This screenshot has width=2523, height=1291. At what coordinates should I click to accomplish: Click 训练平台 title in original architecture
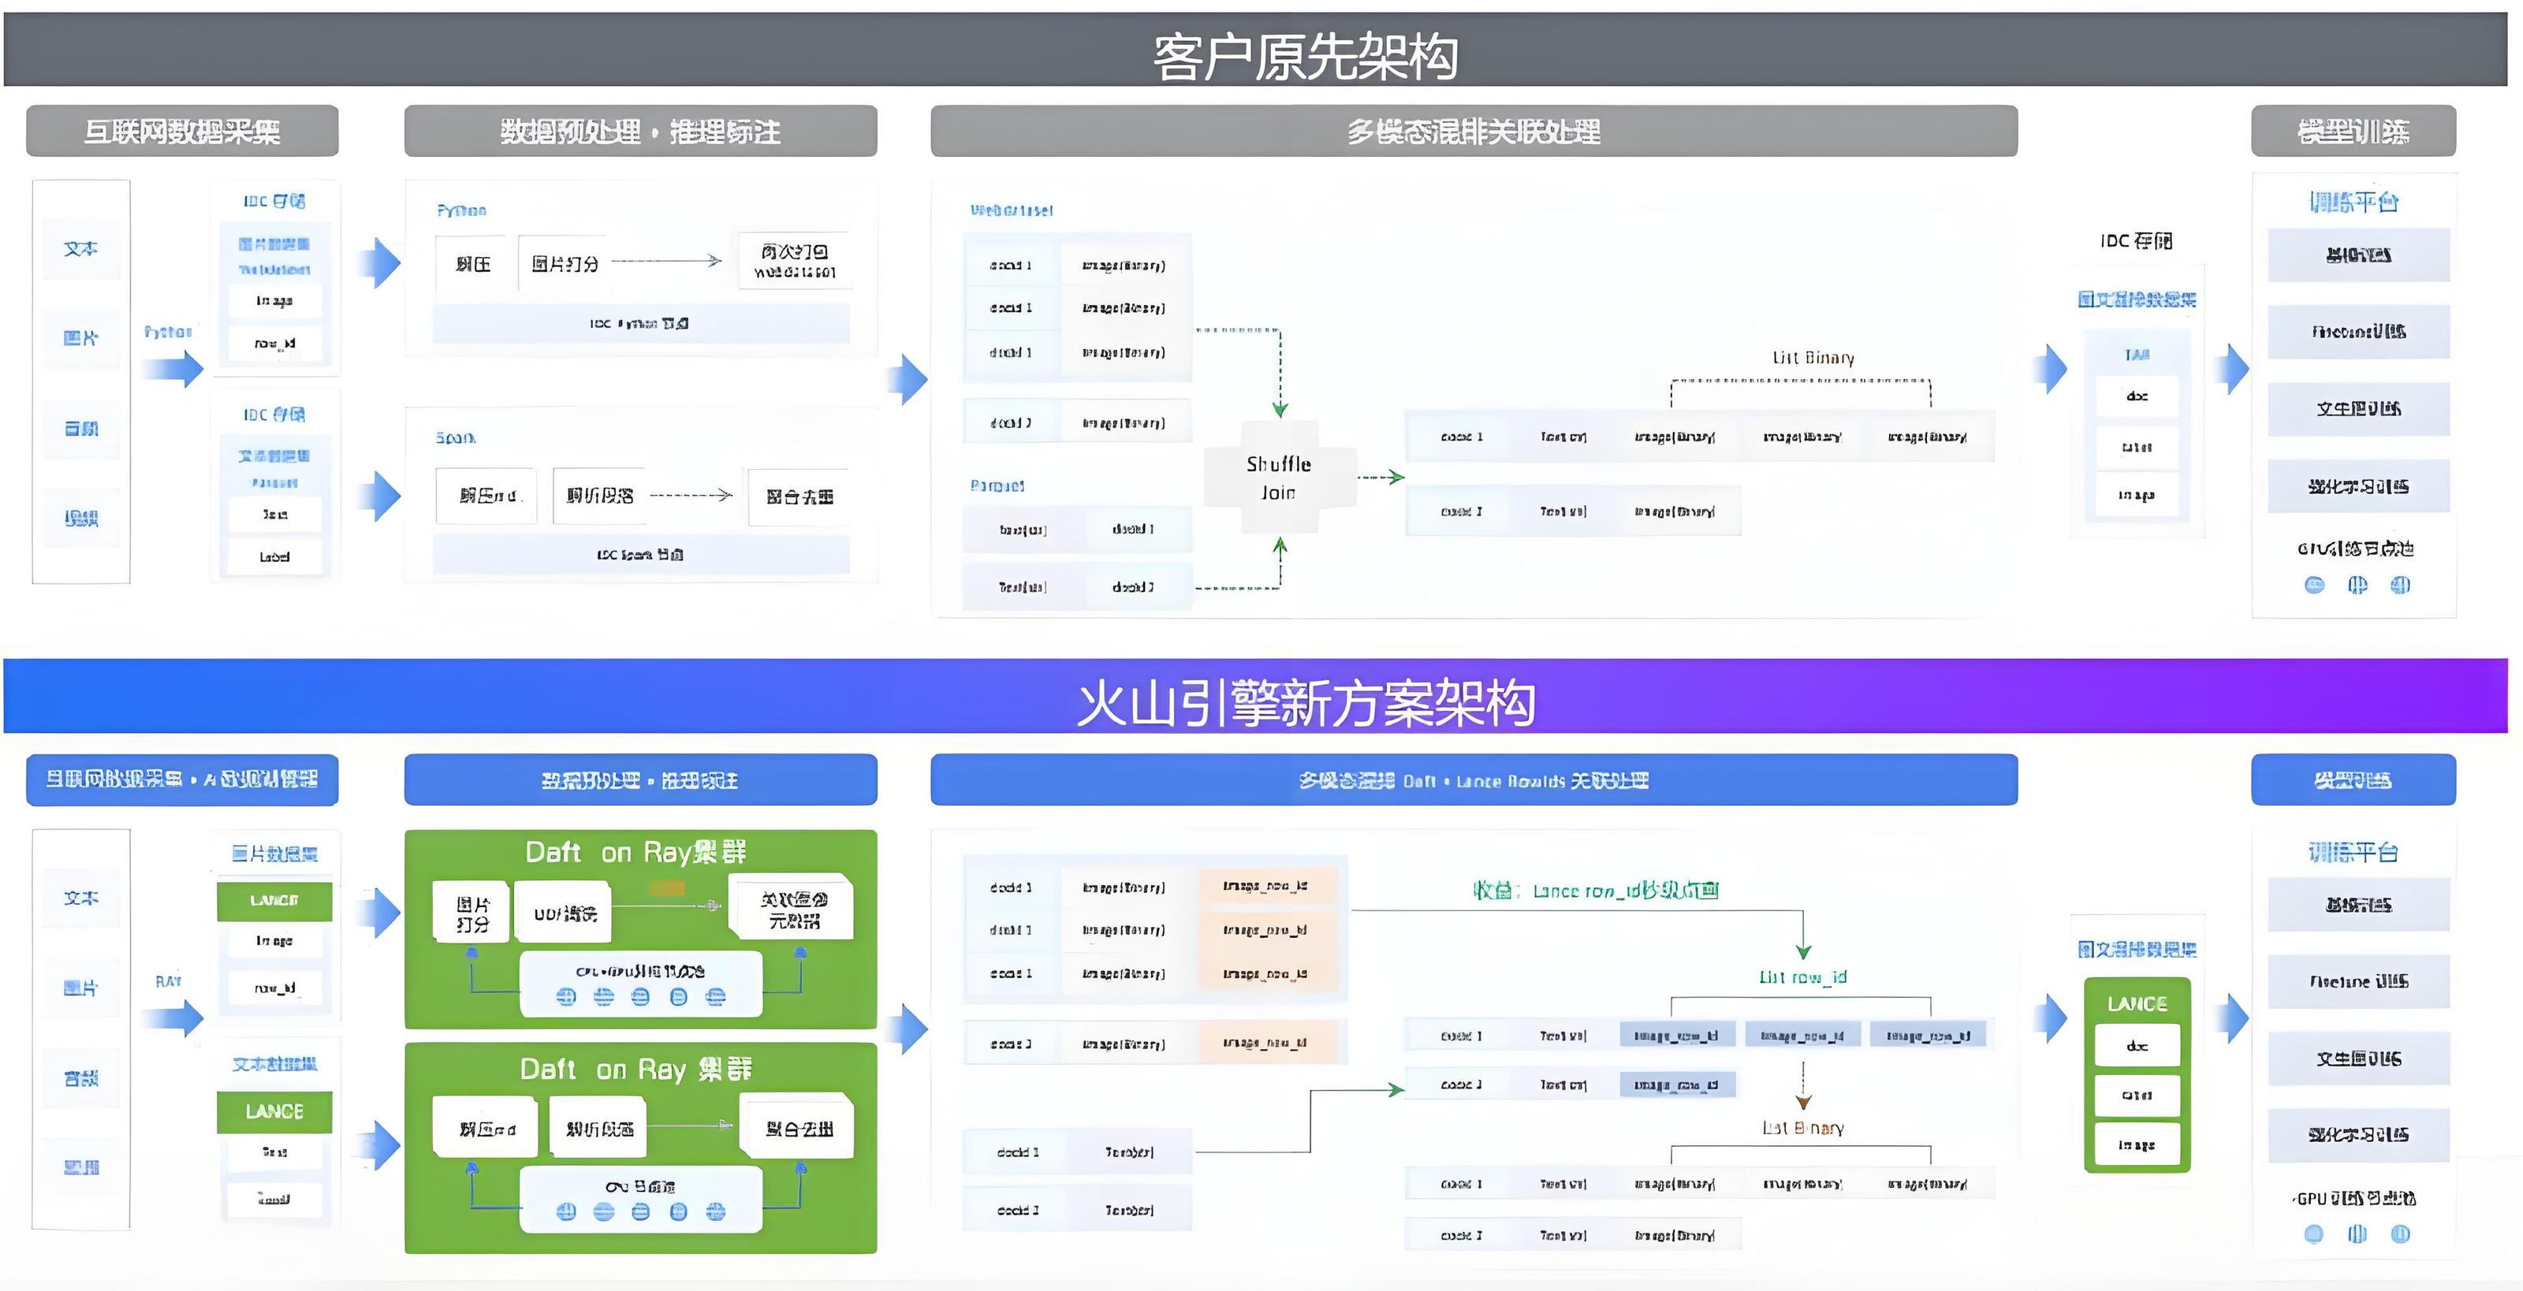(2353, 202)
